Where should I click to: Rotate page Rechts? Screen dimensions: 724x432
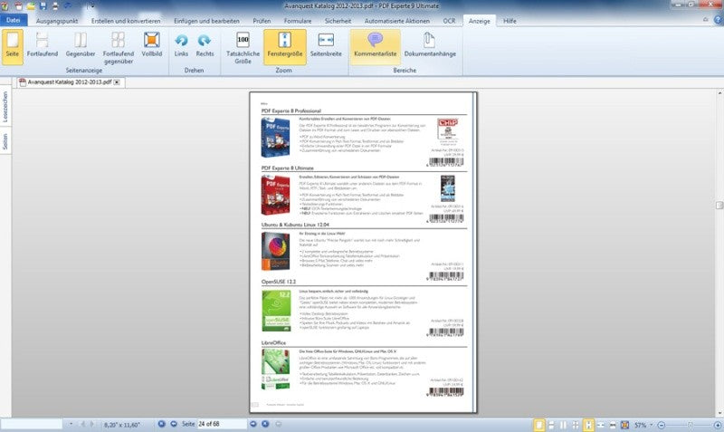[x=205, y=46]
